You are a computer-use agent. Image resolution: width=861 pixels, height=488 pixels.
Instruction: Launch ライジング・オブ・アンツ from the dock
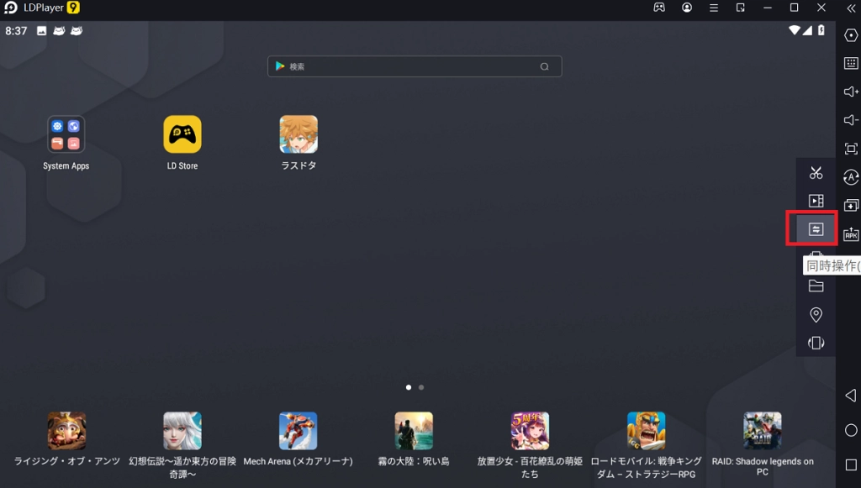click(x=66, y=431)
